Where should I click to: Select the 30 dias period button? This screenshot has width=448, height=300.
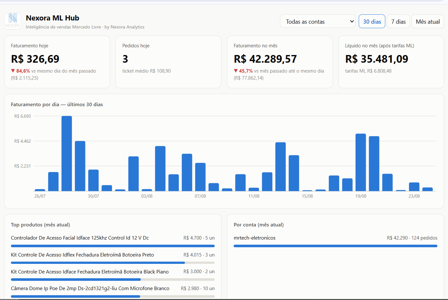pyautogui.click(x=372, y=21)
